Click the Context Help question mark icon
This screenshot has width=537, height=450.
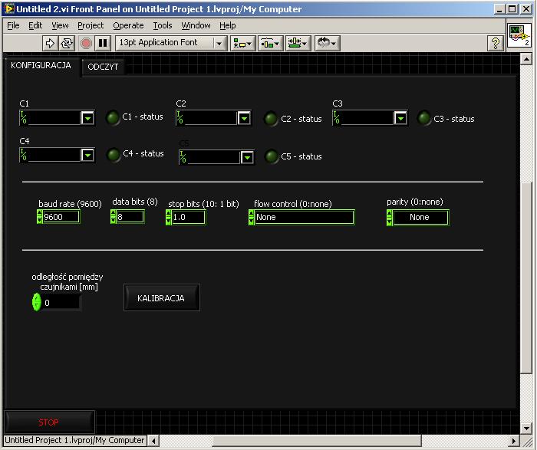496,43
